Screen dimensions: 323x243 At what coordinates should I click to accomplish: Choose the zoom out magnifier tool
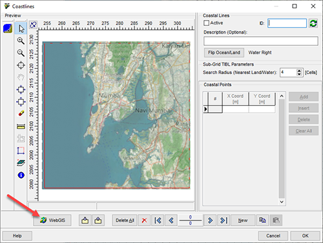point(21,53)
